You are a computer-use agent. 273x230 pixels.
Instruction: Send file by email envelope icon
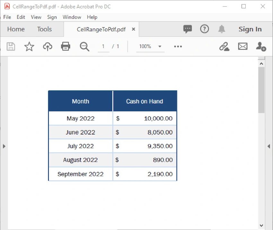point(243,46)
